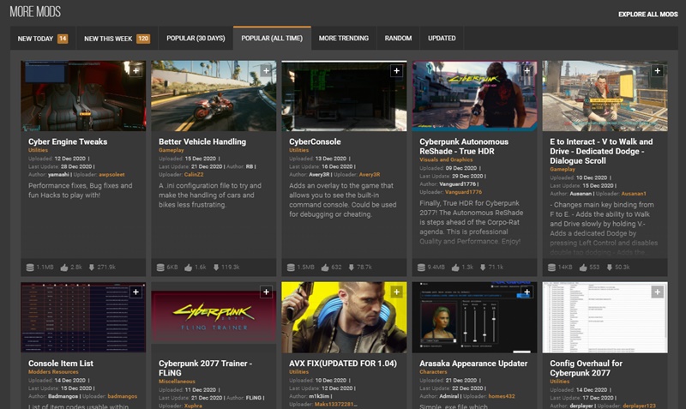The width and height of the screenshot is (686, 409).
Task: Click thumbs-up icon on CyberConsole card
Action: (x=325, y=268)
